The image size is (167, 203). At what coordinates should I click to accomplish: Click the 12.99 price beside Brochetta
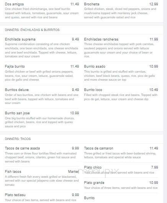pos(154,4)
